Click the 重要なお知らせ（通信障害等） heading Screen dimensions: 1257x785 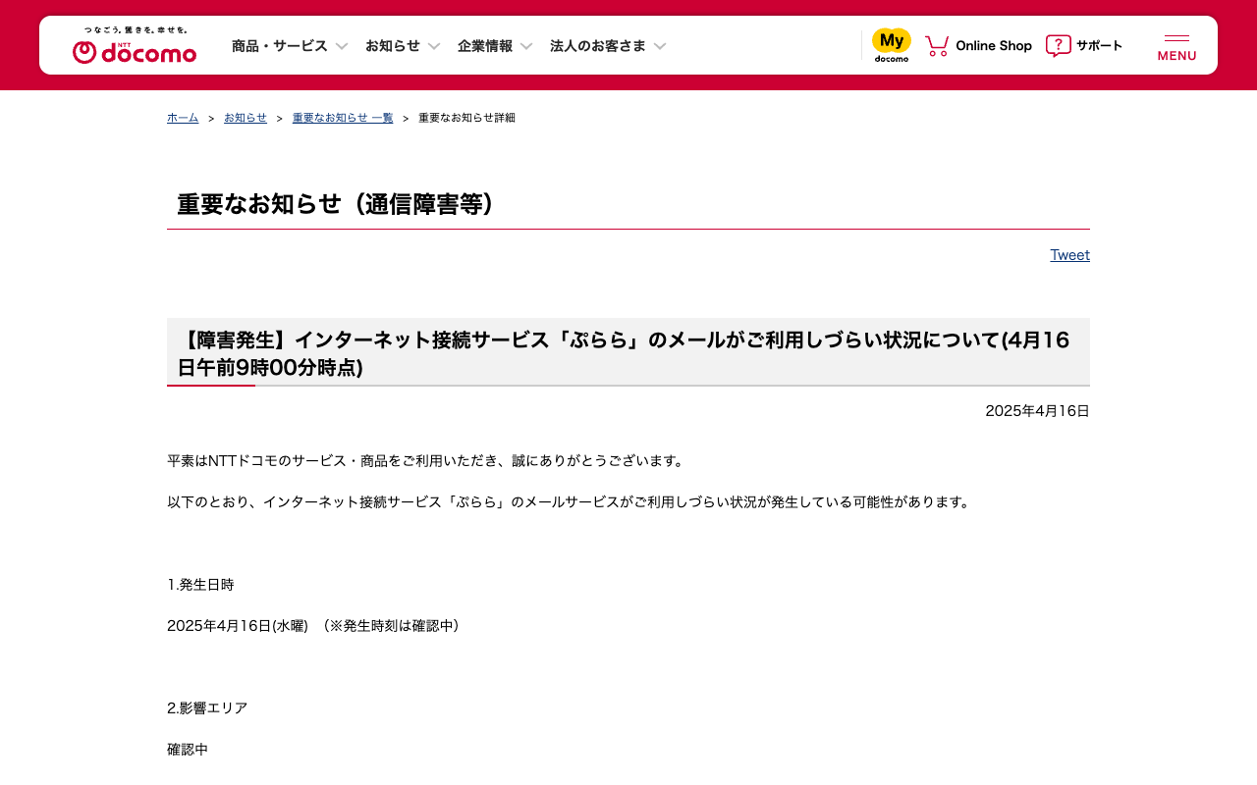[x=340, y=204]
